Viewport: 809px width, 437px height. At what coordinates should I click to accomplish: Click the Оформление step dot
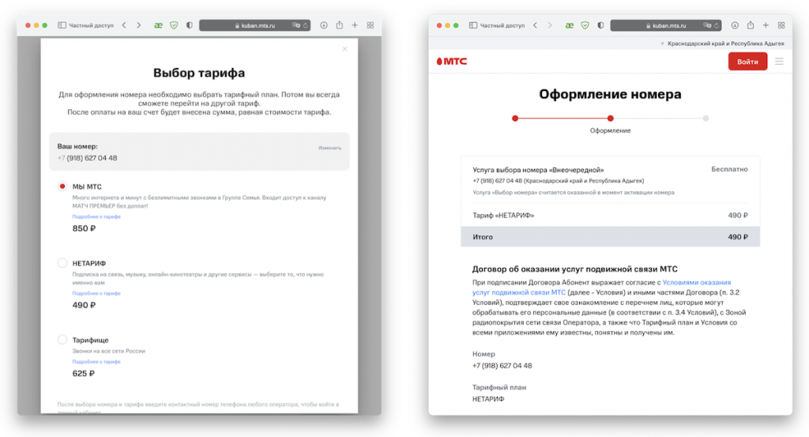pos(611,119)
